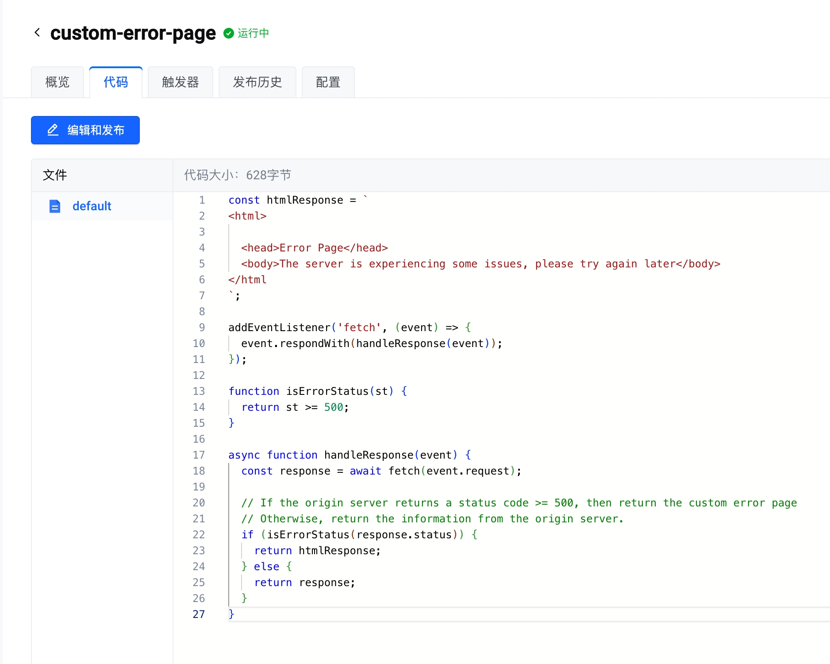Click the green running status check icon

(x=229, y=33)
